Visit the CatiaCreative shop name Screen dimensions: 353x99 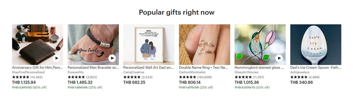point(134,72)
